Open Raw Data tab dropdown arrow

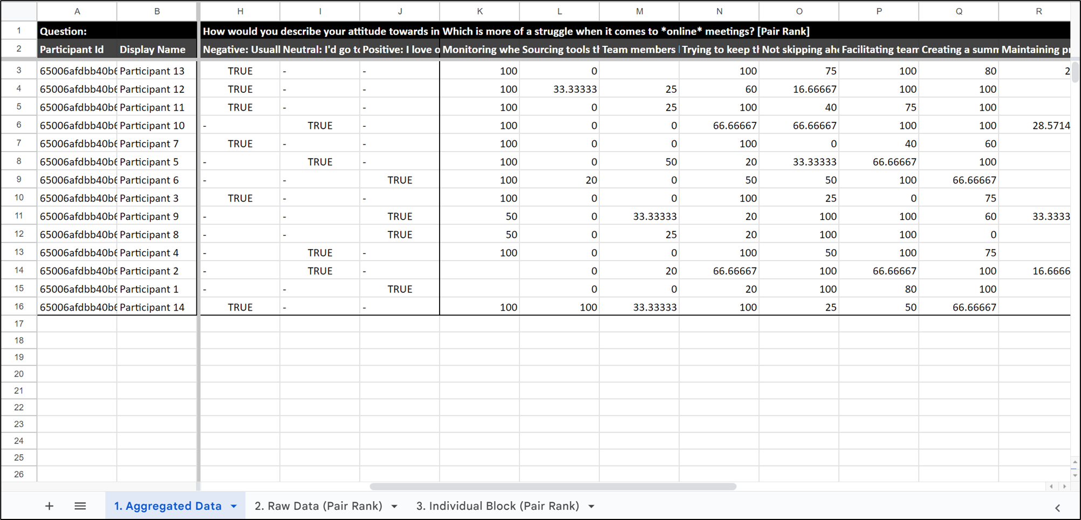(394, 507)
